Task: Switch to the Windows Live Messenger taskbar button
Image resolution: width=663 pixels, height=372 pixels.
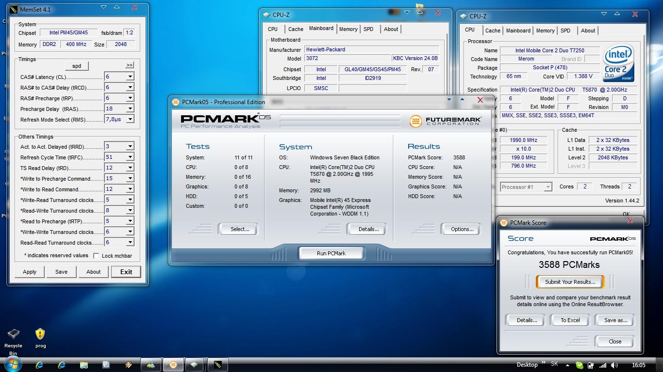Action: (x=150, y=365)
